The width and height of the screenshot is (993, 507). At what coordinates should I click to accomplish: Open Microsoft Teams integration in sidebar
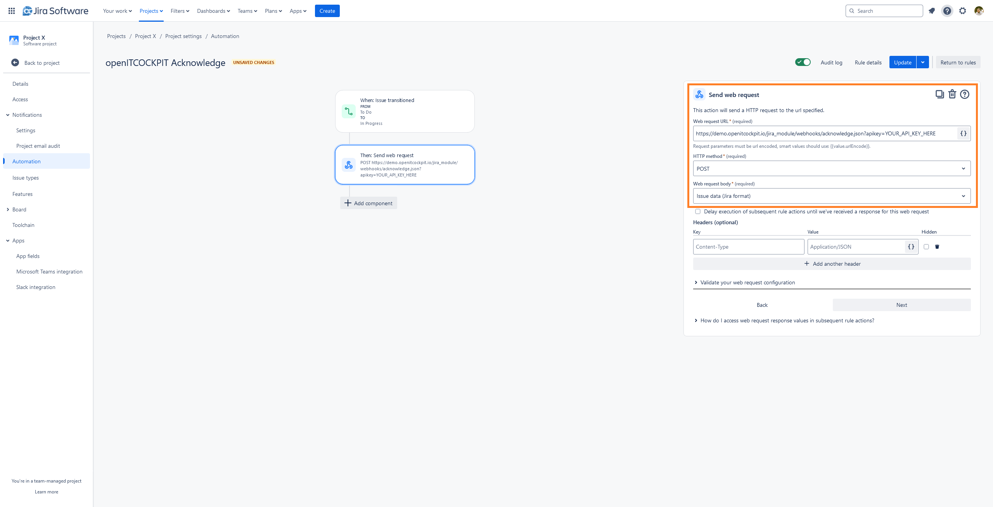49,272
